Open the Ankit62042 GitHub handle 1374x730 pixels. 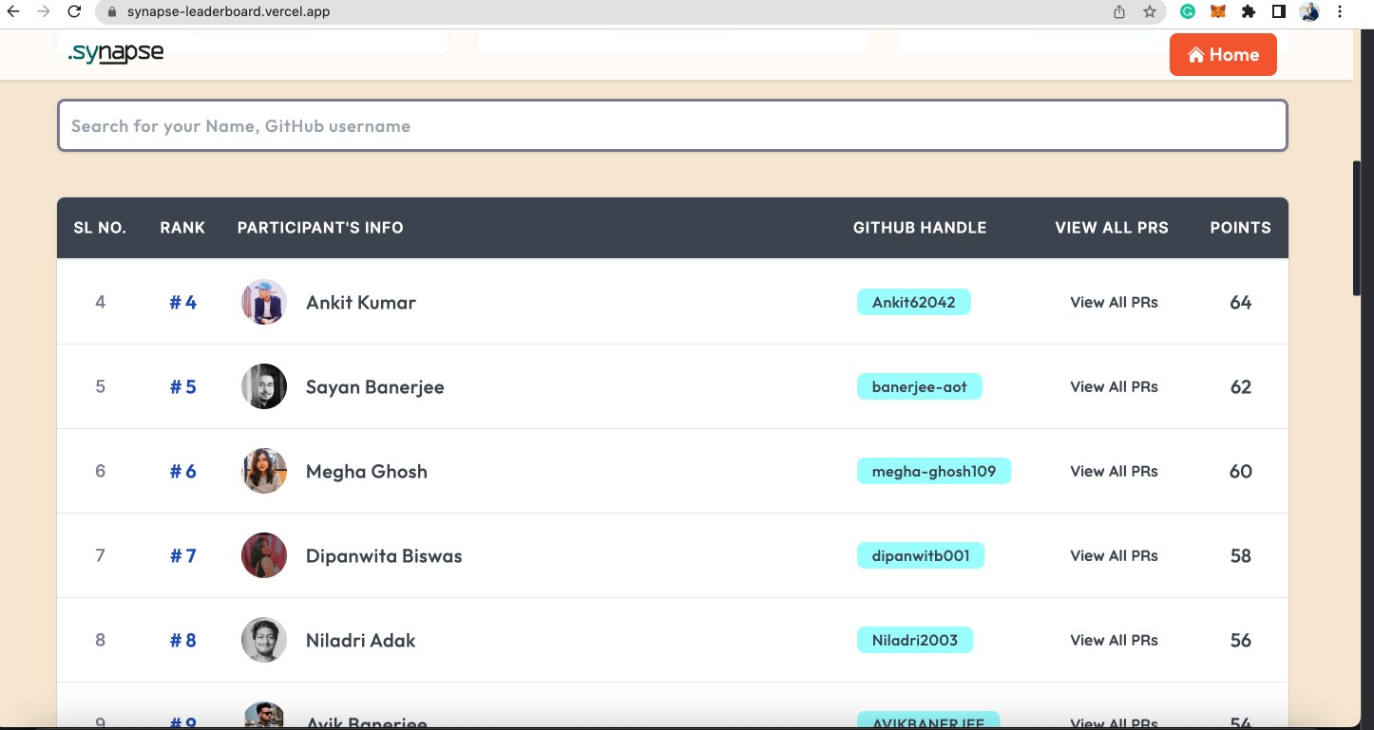[913, 303]
